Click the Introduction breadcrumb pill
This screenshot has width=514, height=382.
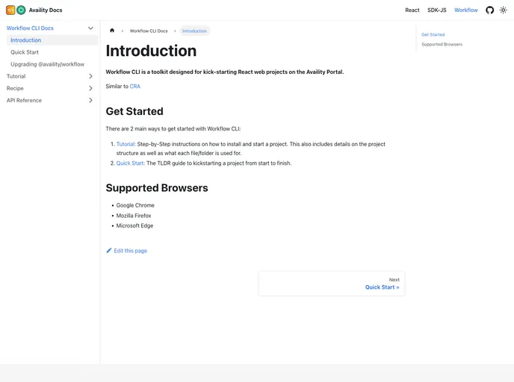195,31
